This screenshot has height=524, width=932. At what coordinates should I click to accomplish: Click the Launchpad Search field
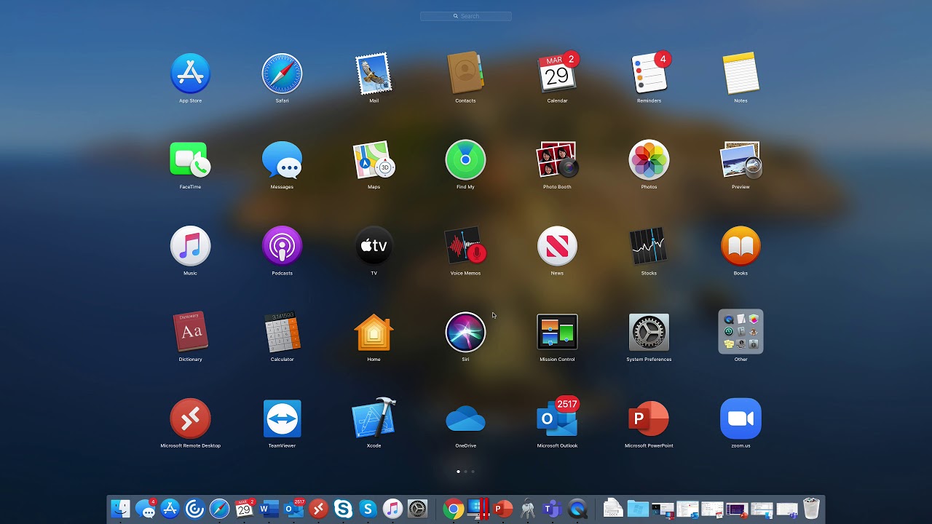[x=466, y=16]
